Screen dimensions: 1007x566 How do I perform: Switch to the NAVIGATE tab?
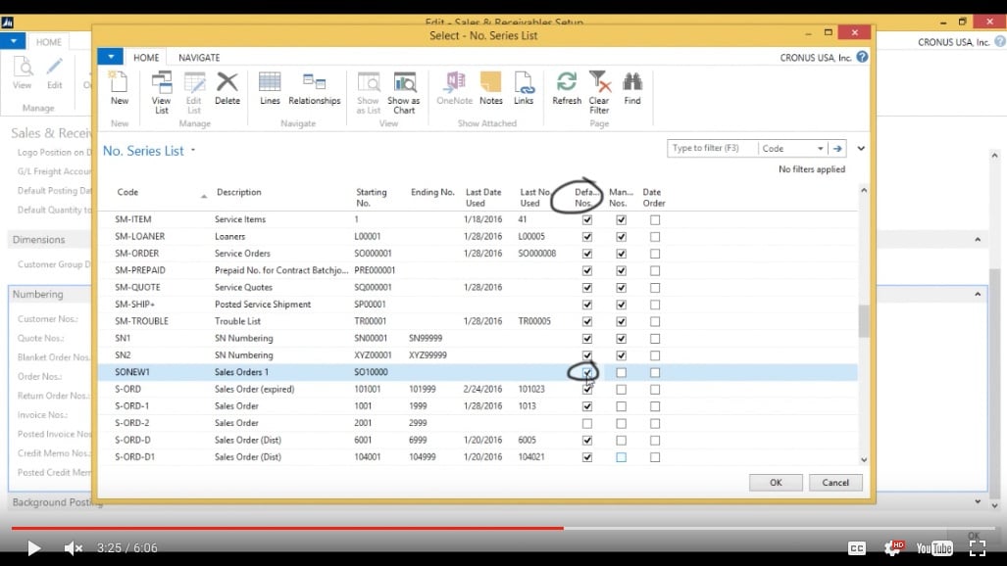tap(199, 57)
